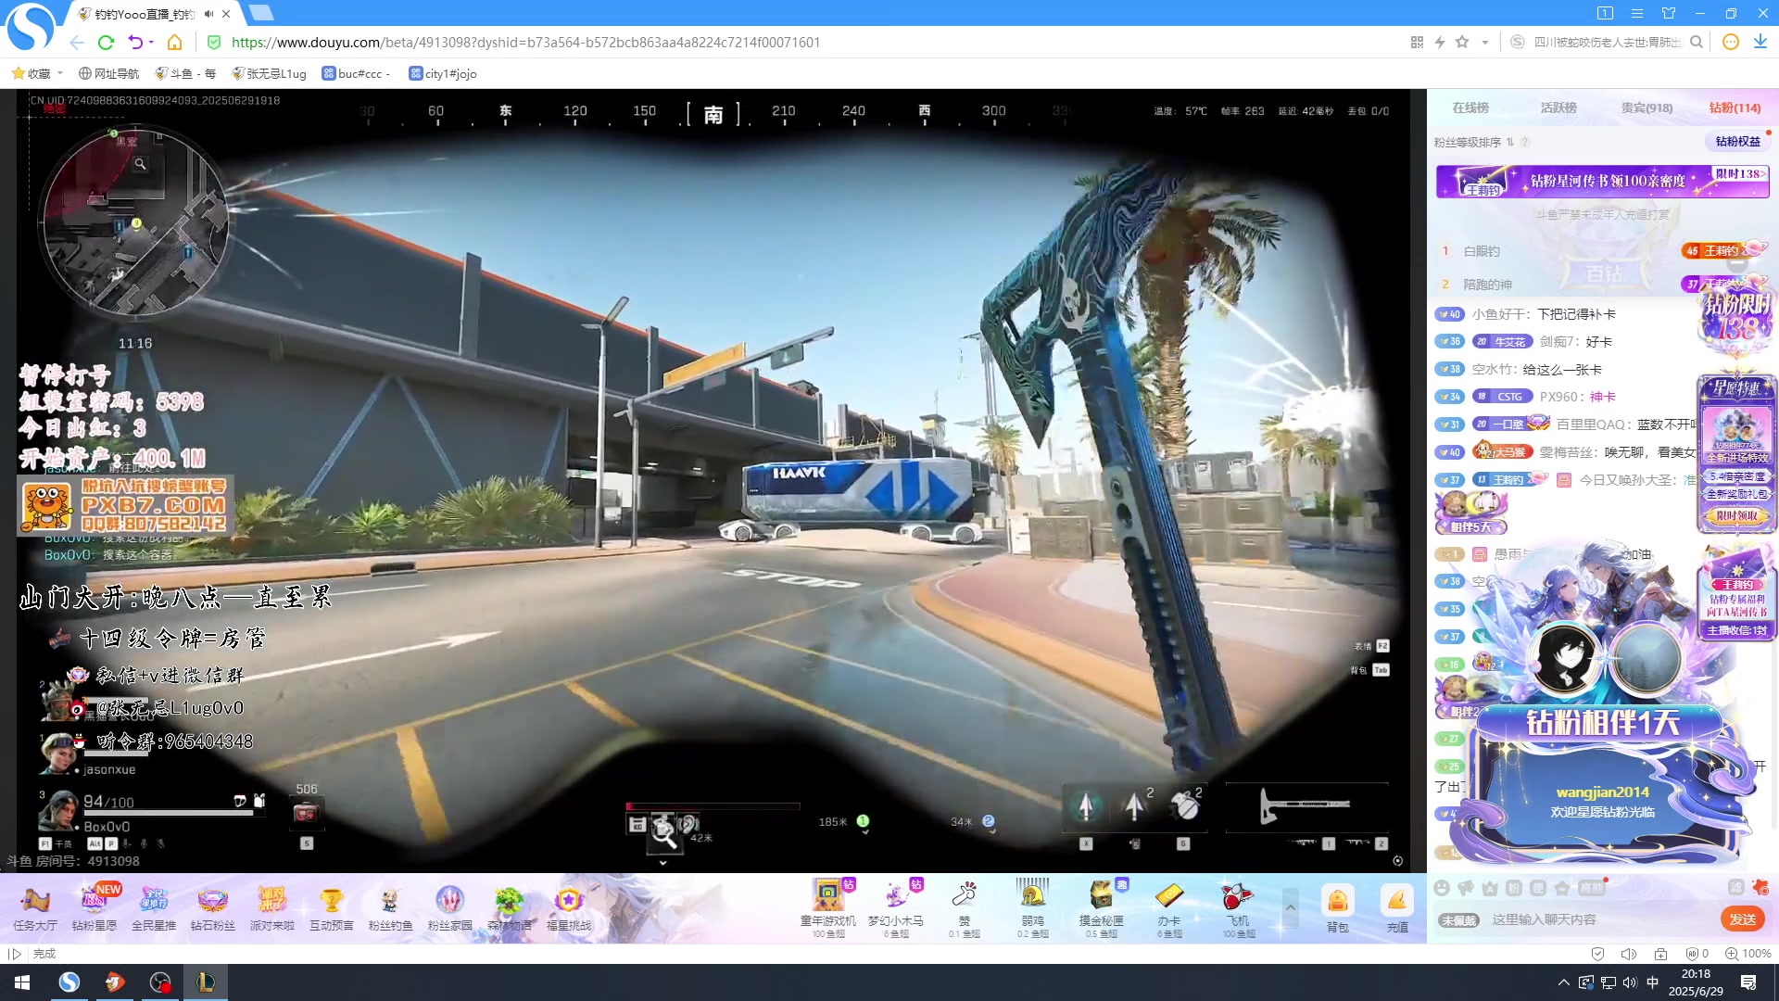Click the 发送 send button

(1742, 919)
